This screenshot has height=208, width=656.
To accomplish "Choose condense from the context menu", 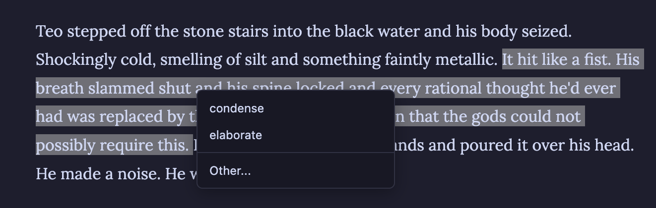I will (237, 108).
